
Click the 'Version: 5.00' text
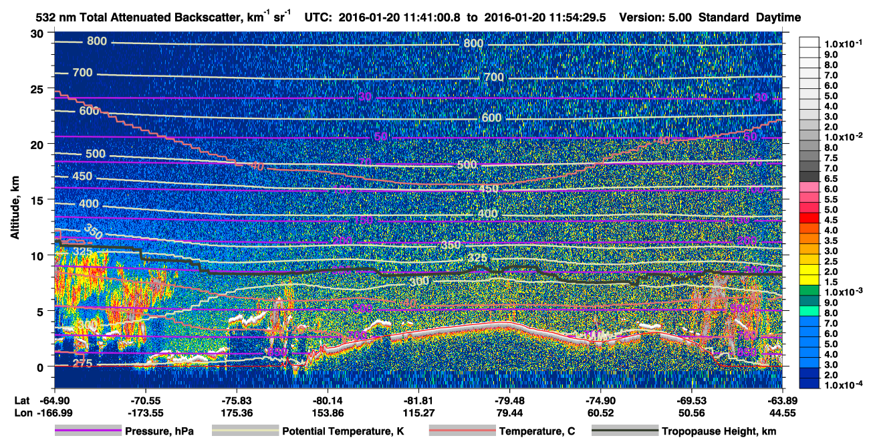click(x=656, y=18)
